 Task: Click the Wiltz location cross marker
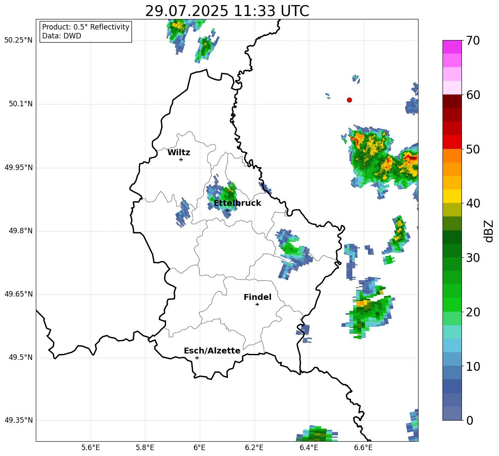[x=181, y=159]
